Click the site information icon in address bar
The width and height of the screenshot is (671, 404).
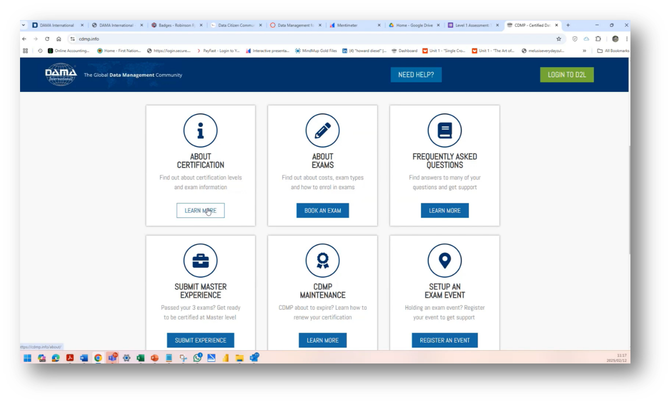point(73,39)
